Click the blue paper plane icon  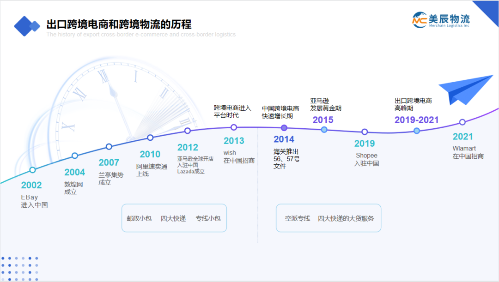[x=466, y=90]
